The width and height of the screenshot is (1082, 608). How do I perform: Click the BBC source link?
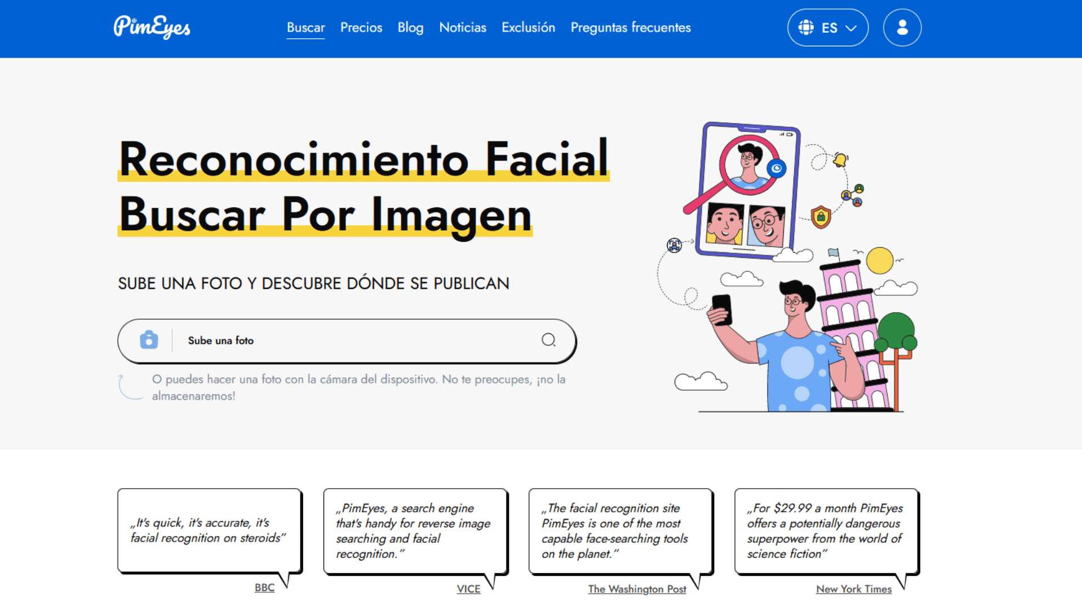coord(264,587)
